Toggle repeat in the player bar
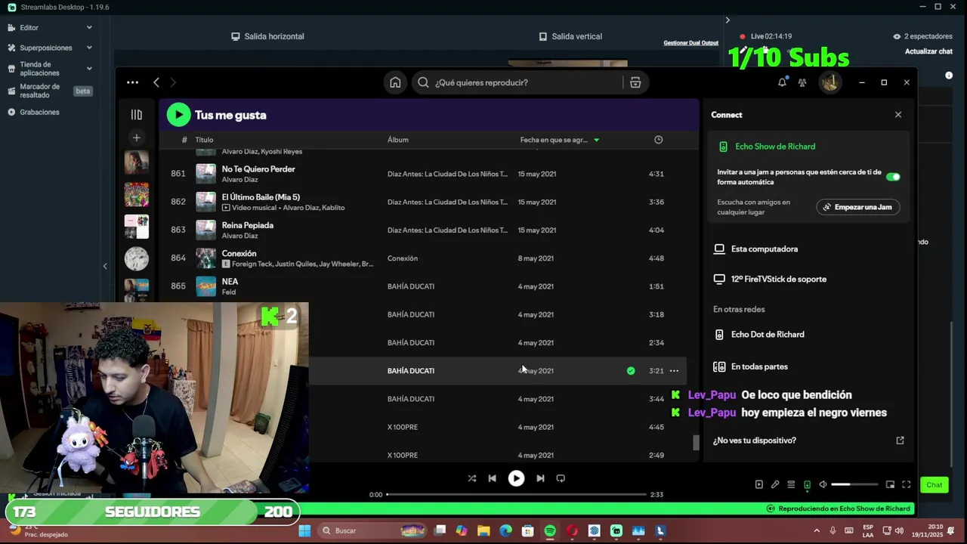 click(x=561, y=478)
